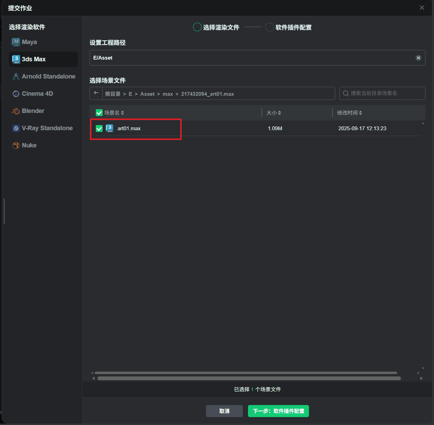This screenshot has height=425, width=434.
Task: Navigate to Asset folder in the breadcrumb
Action: [x=147, y=94]
